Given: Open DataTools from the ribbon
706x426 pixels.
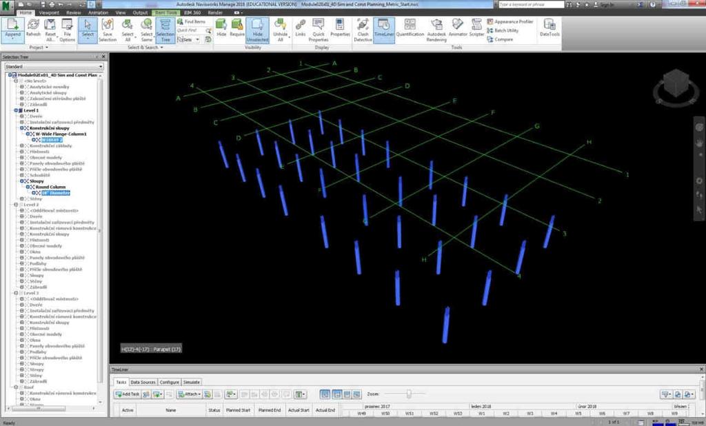Looking at the screenshot, I should 549,28.
